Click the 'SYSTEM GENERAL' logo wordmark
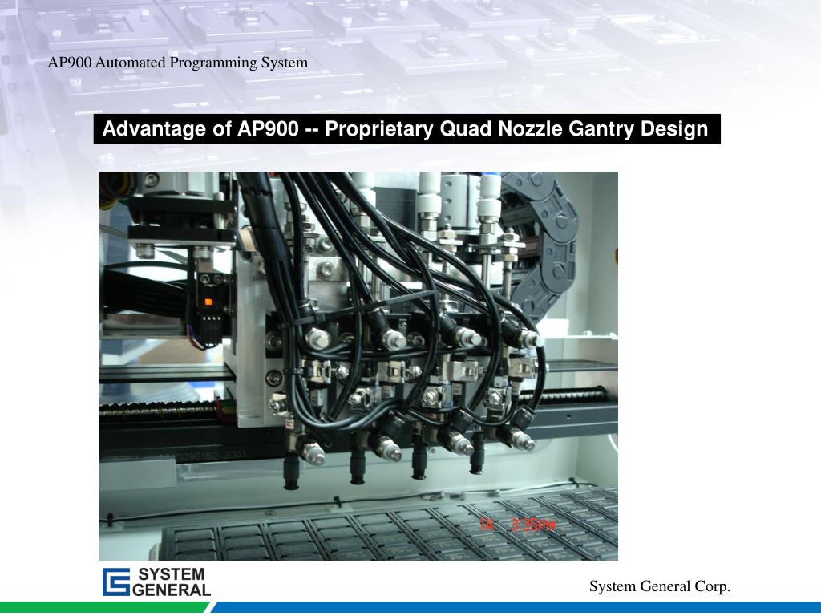This screenshot has width=821, height=616. pyautogui.click(x=172, y=582)
